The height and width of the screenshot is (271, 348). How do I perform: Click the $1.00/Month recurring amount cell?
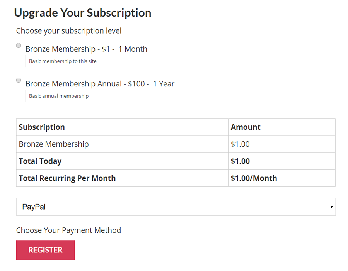pyautogui.click(x=282, y=178)
